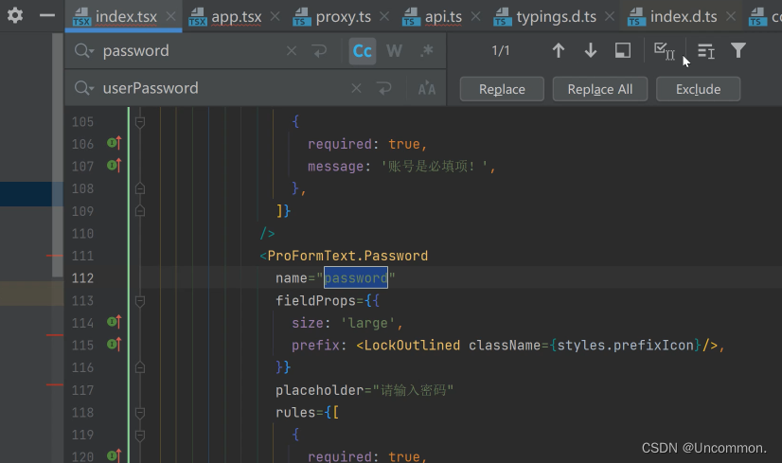Switch to the proxy.ts tab
This screenshot has width=782, height=463.
[343, 16]
